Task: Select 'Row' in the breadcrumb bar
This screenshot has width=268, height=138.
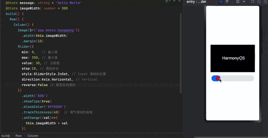Action: (19, 136)
